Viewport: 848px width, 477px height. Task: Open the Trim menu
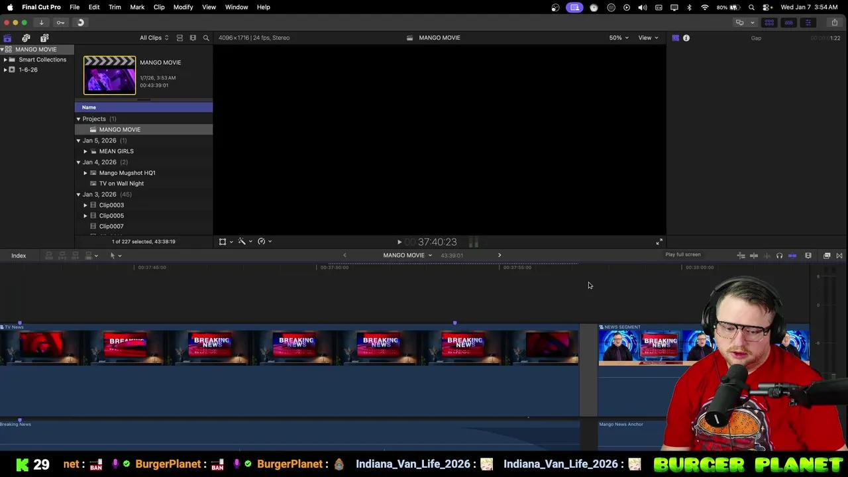[115, 7]
